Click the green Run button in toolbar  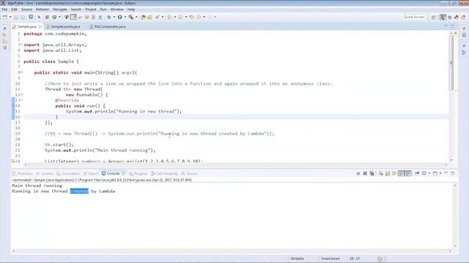[x=119, y=17]
